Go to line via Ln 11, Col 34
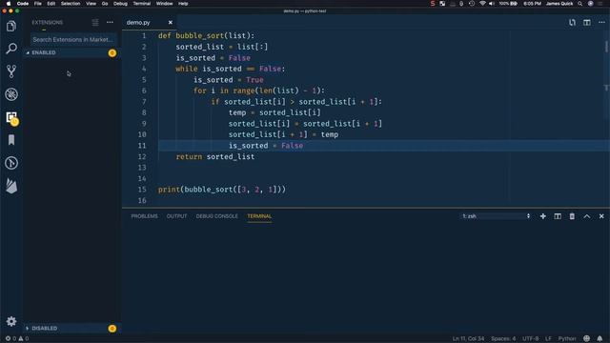This screenshot has height=343, width=610. [x=468, y=339]
